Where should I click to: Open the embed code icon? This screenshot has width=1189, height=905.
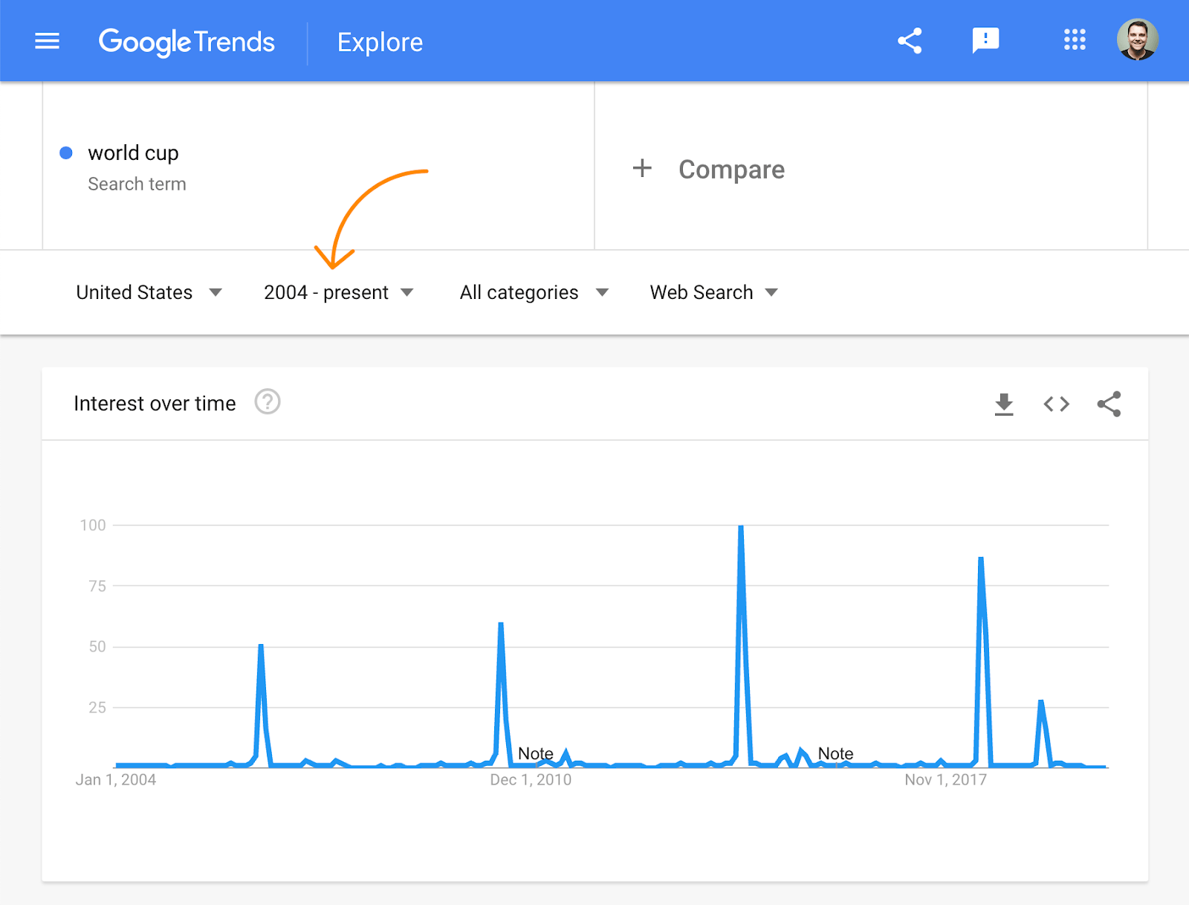pos(1056,404)
